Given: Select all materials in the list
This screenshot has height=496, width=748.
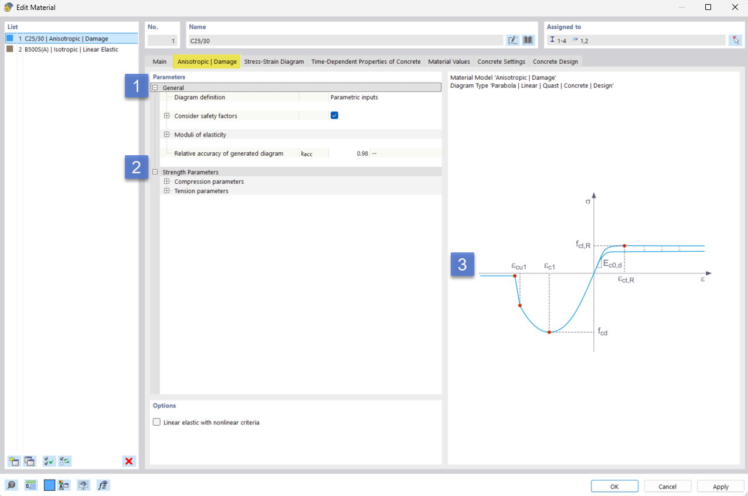Looking at the screenshot, I should [49, 461].
